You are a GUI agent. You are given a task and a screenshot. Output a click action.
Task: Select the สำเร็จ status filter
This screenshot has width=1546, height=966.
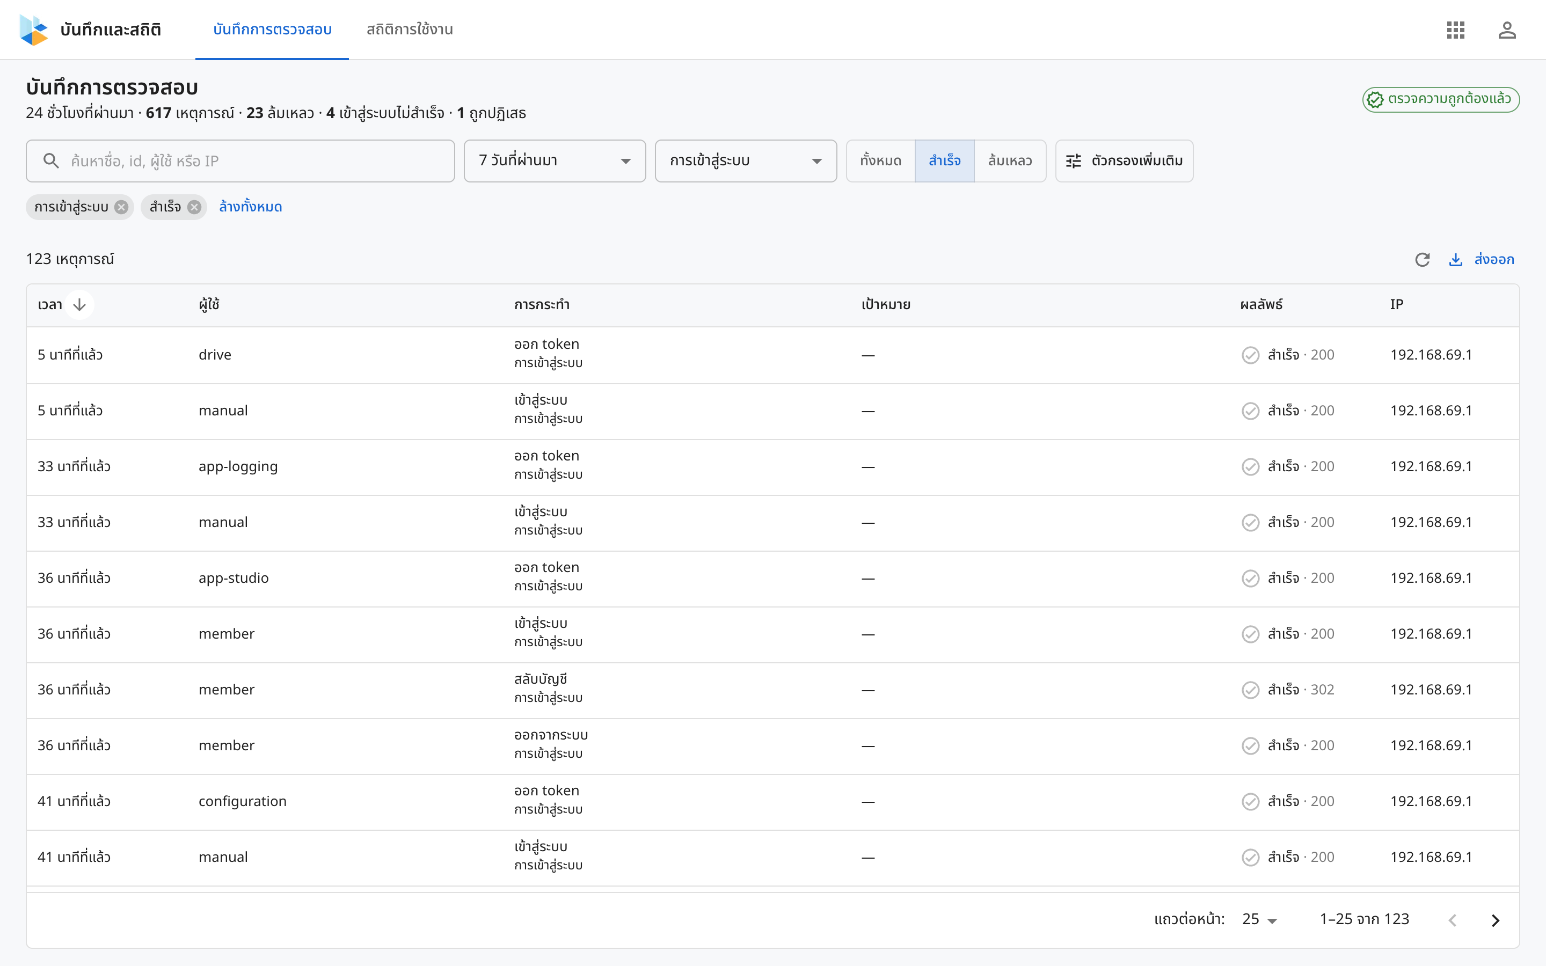pos(944,161)
